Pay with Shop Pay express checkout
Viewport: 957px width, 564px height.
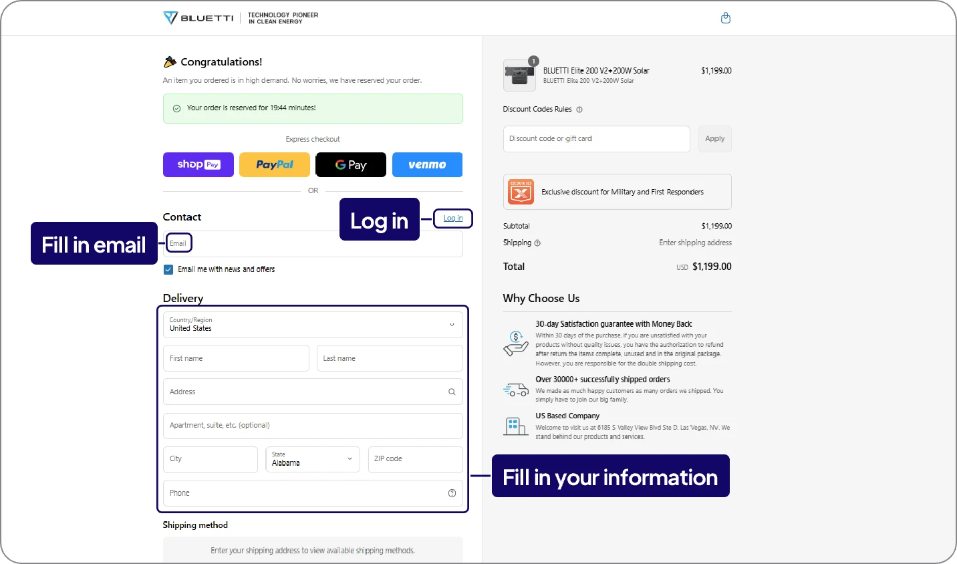click(198, 165)
